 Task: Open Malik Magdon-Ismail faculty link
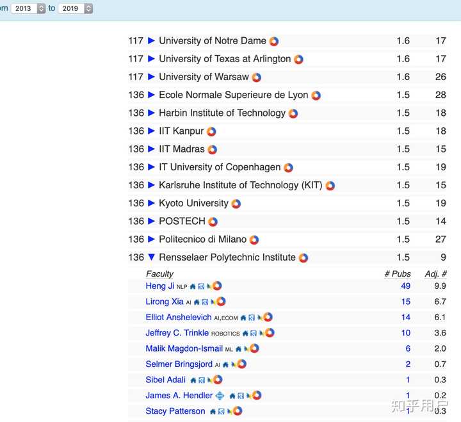point(184,348)
